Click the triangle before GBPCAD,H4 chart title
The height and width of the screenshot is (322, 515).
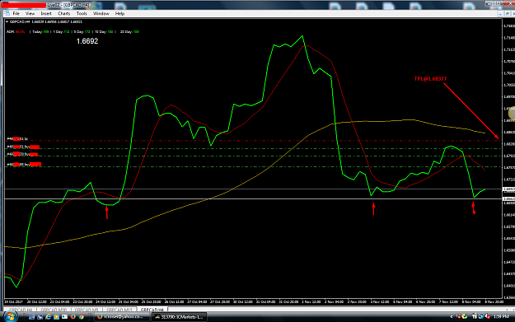(x=7, y=21)
